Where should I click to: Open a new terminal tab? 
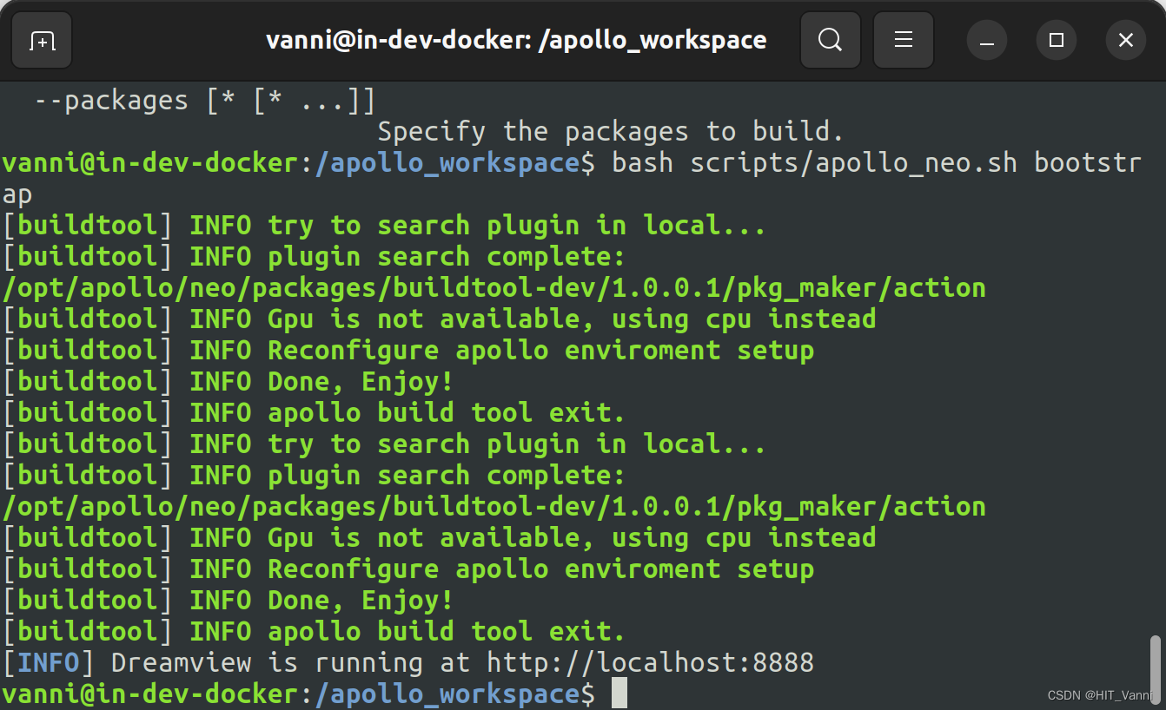click(40, 40)
